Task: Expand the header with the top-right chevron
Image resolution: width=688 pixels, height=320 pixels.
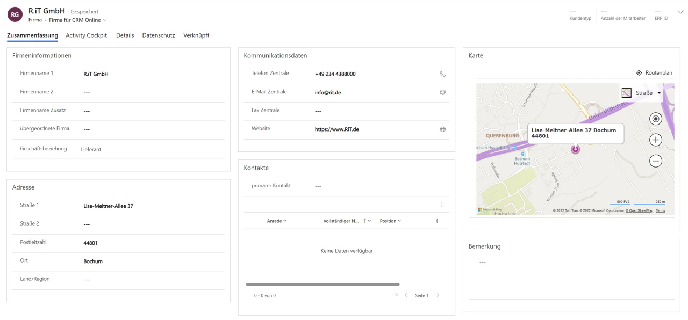Action: [680, 11]
